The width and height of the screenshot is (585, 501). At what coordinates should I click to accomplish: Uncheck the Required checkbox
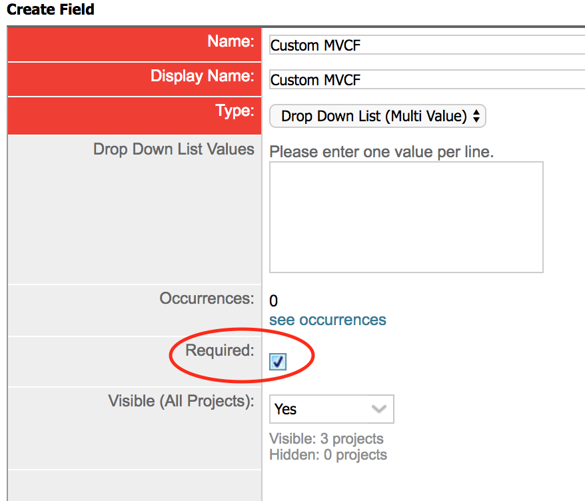[278, 362]
